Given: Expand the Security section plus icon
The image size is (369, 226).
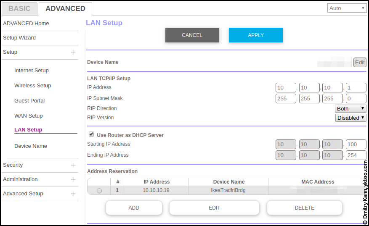Looking at the screenshot, I should click(x=73, y=165).
